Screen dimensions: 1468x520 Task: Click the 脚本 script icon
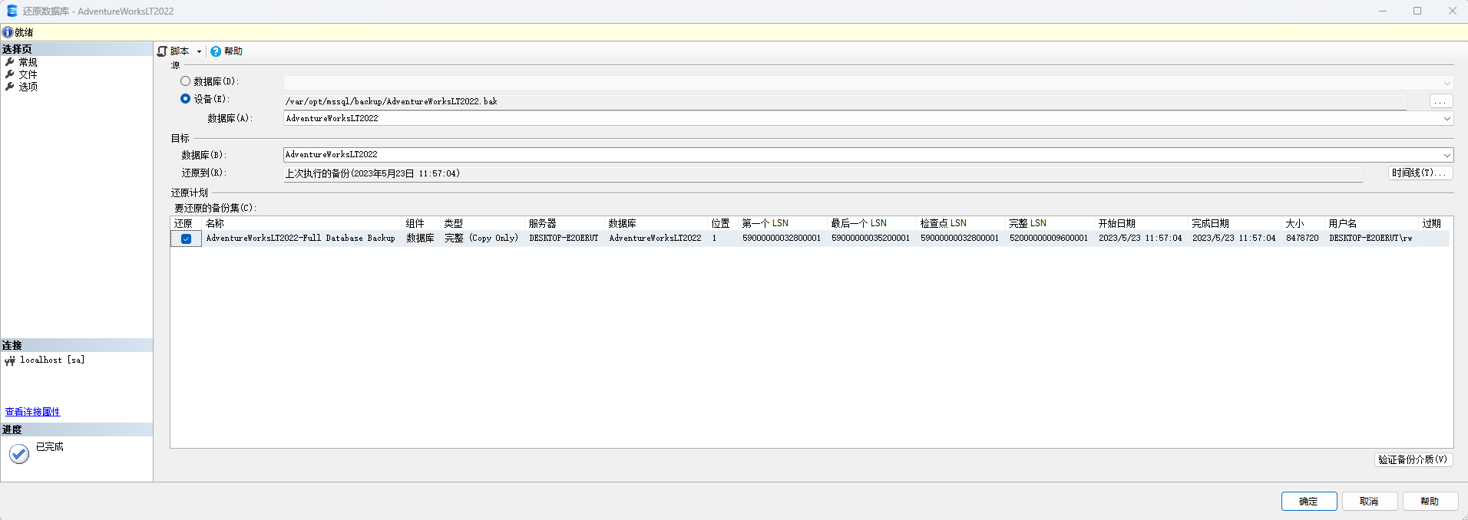[x=162, y=51]
